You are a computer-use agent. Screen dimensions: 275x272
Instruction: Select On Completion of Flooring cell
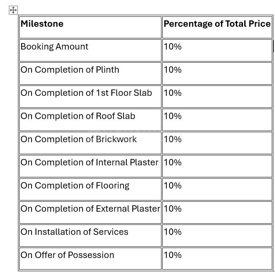click(x=90, y=189)
